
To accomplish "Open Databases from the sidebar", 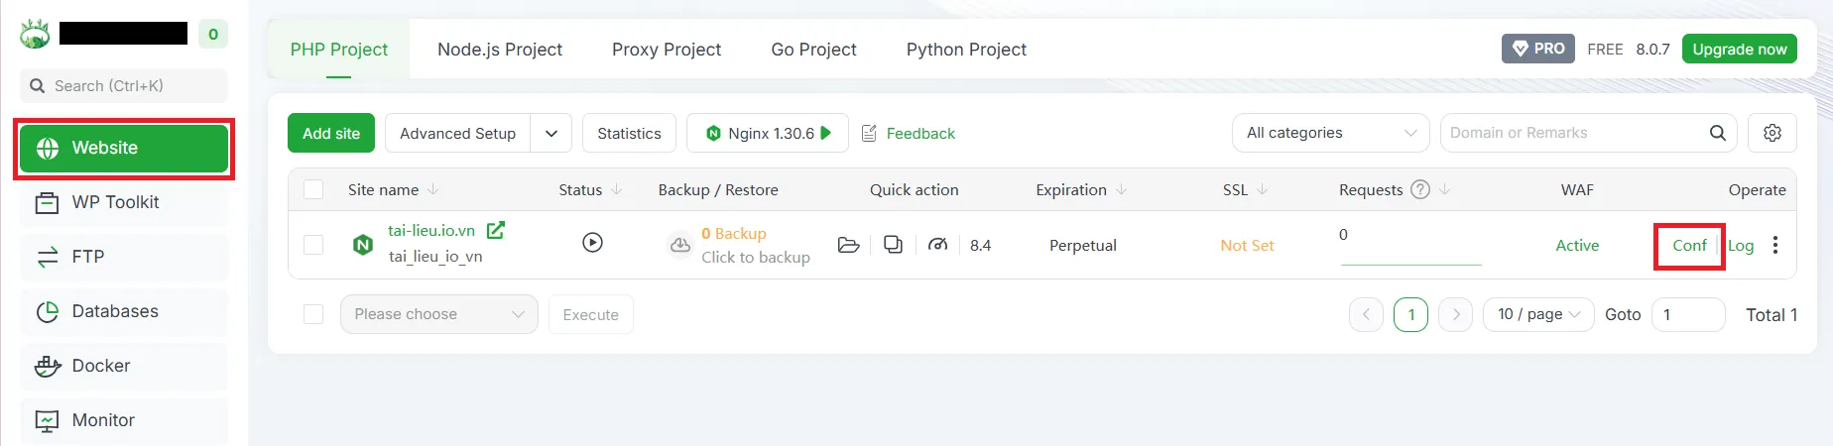I will [124, 311].
